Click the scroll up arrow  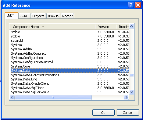coord(132,26)
